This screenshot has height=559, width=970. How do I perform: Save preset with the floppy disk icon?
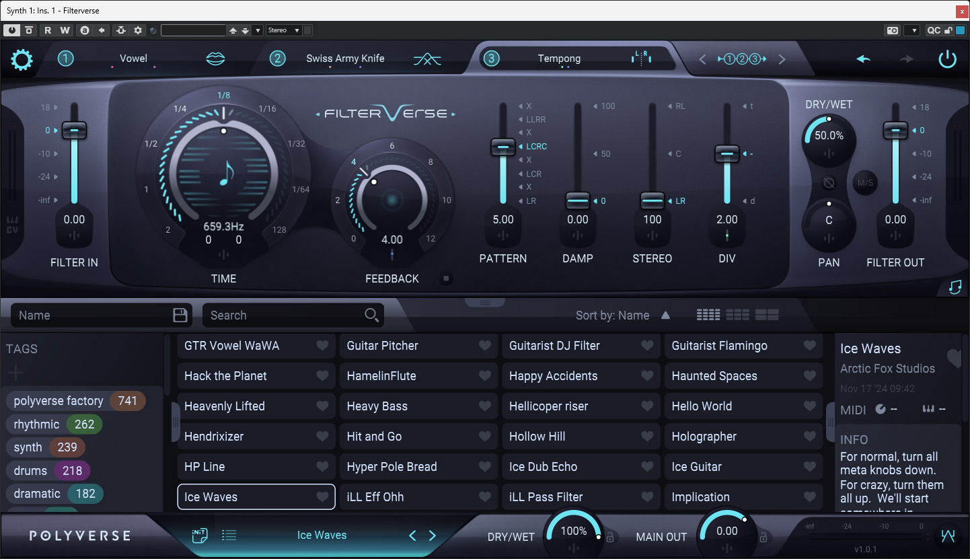(180, 315)
